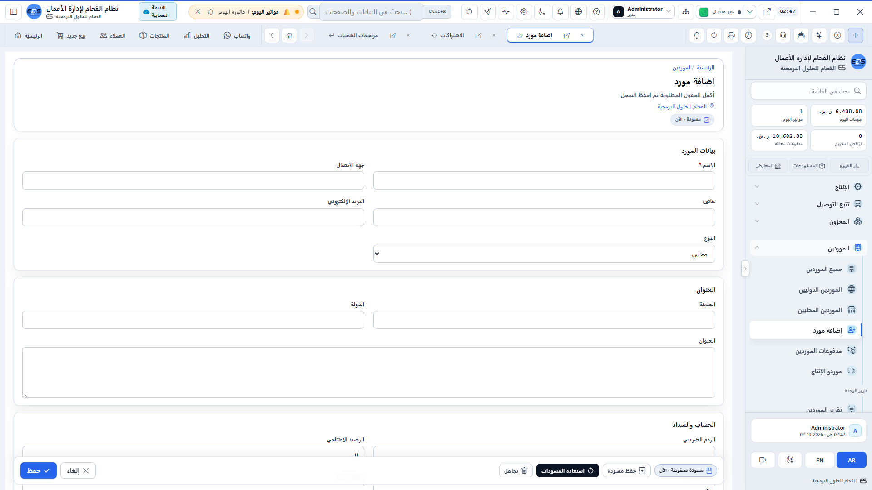Click استعادة المسودات restore drafts button
The image size is (872, 490).
click(x=568, y=470)
